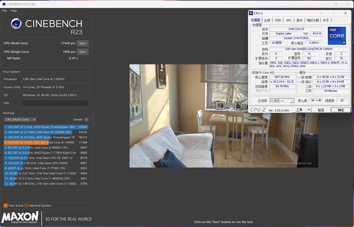
Task: Click the Socket 1744 FCBGA field
Action: 296,38
